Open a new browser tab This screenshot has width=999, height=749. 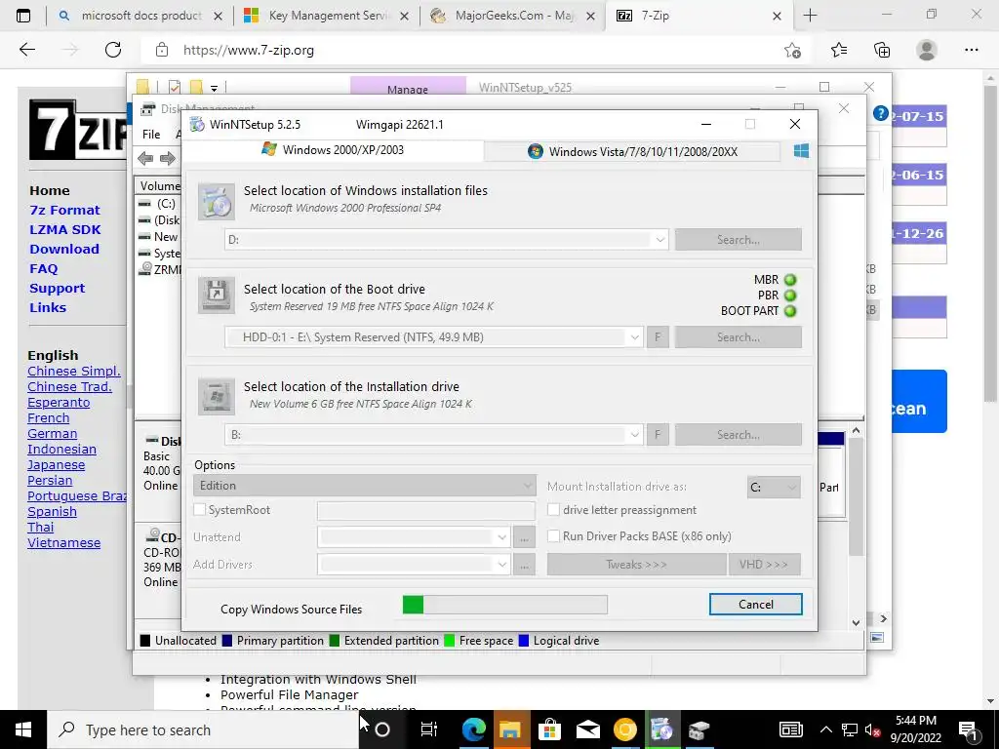pyautogui.click(x=810, y=16)
